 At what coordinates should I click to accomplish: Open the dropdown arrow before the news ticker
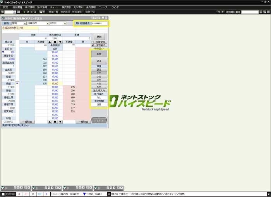[x=109, y=194]
